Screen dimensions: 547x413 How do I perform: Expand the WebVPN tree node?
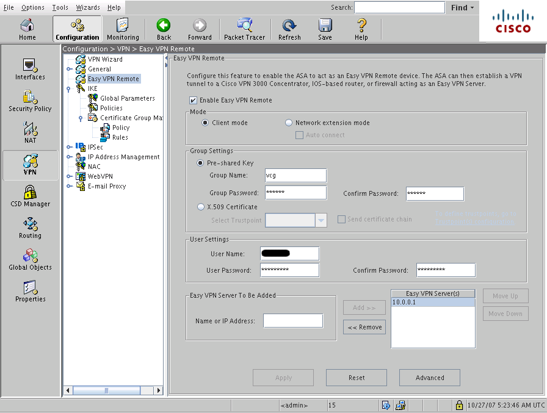click(69, 176)
